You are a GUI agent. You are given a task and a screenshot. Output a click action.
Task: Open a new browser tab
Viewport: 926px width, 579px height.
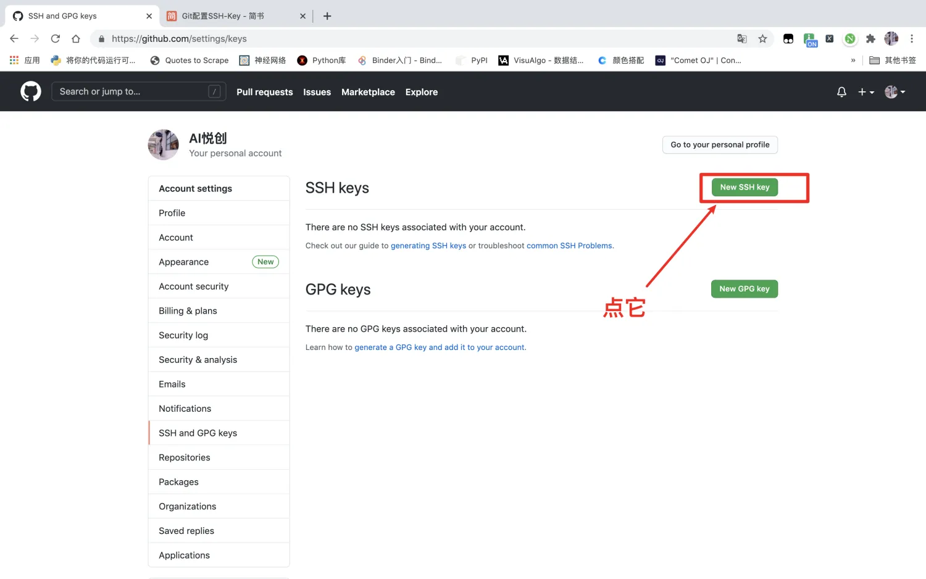[327, 16]
